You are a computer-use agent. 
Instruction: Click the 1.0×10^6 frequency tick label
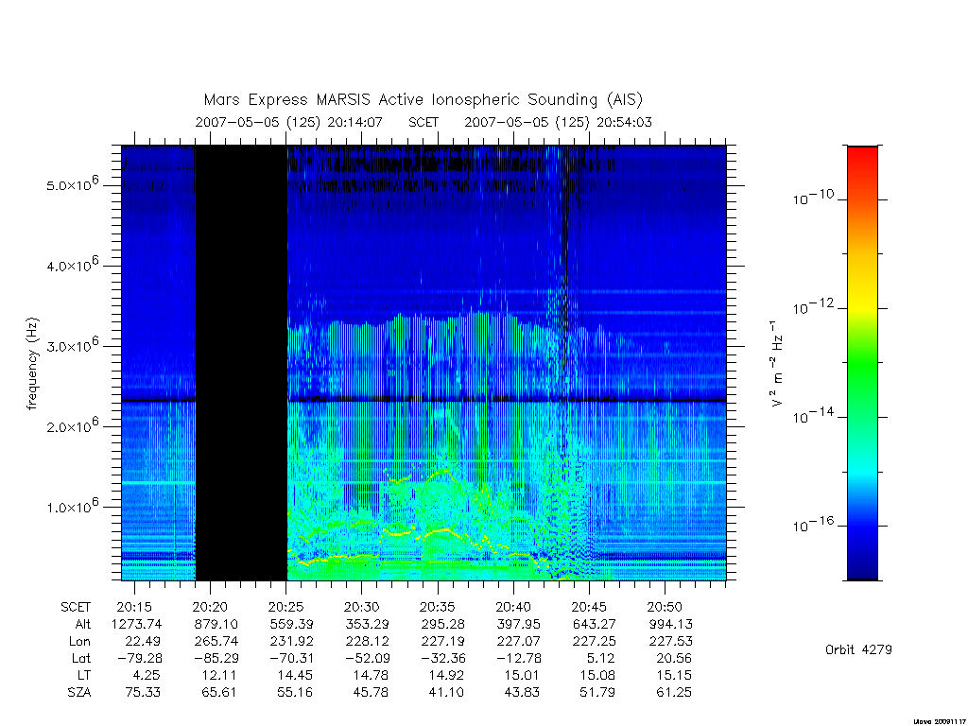click(72, 506)
